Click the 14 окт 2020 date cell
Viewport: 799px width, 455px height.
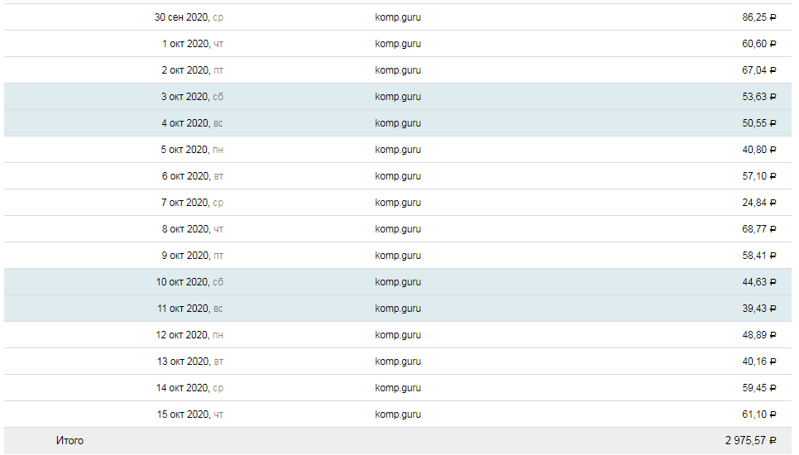[189, 388]
